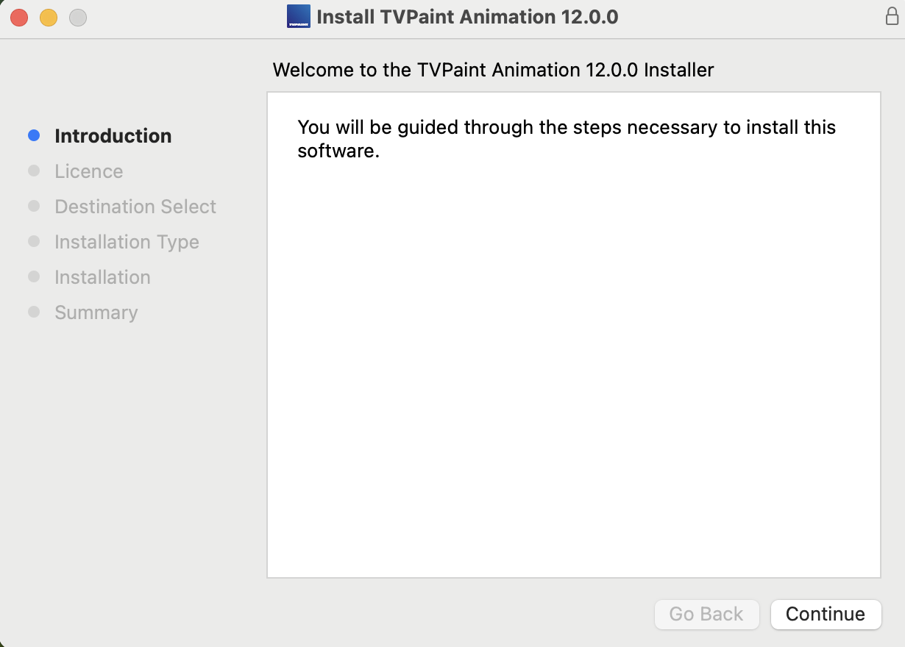Select the Introduction step in the sidebar

click(x=113, y=136)
